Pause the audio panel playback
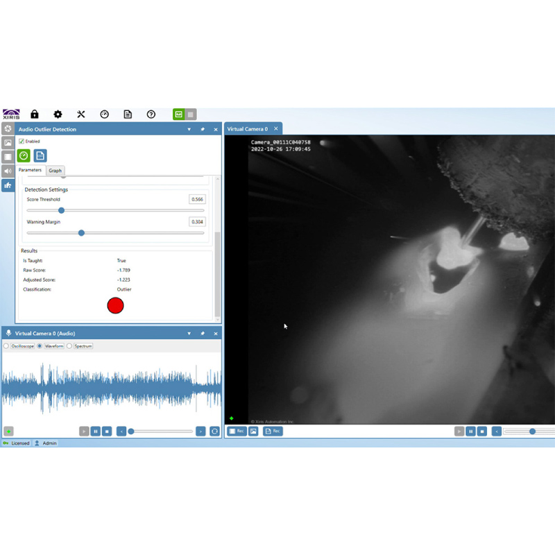Image resolution: width=555 pixels, height=555 pixels. pos(96,432)
